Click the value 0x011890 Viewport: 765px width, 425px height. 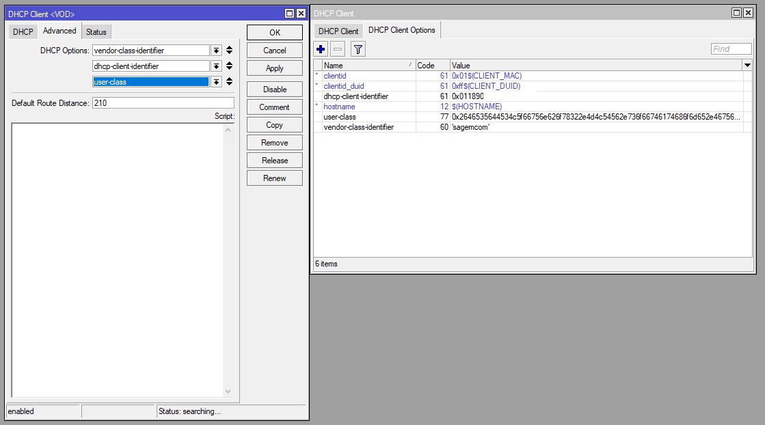(x=468, y=96)
